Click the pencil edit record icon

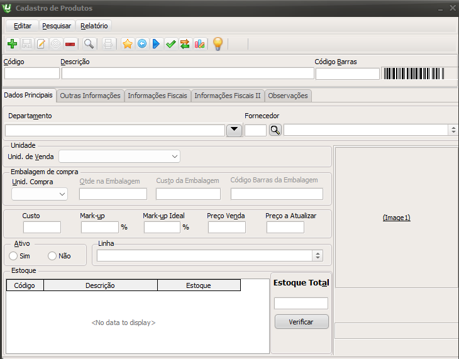click(41, 44)
